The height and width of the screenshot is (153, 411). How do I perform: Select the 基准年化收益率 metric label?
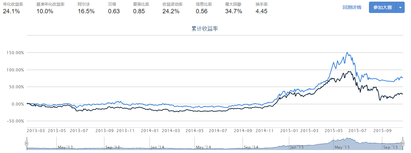pos(50,4)
